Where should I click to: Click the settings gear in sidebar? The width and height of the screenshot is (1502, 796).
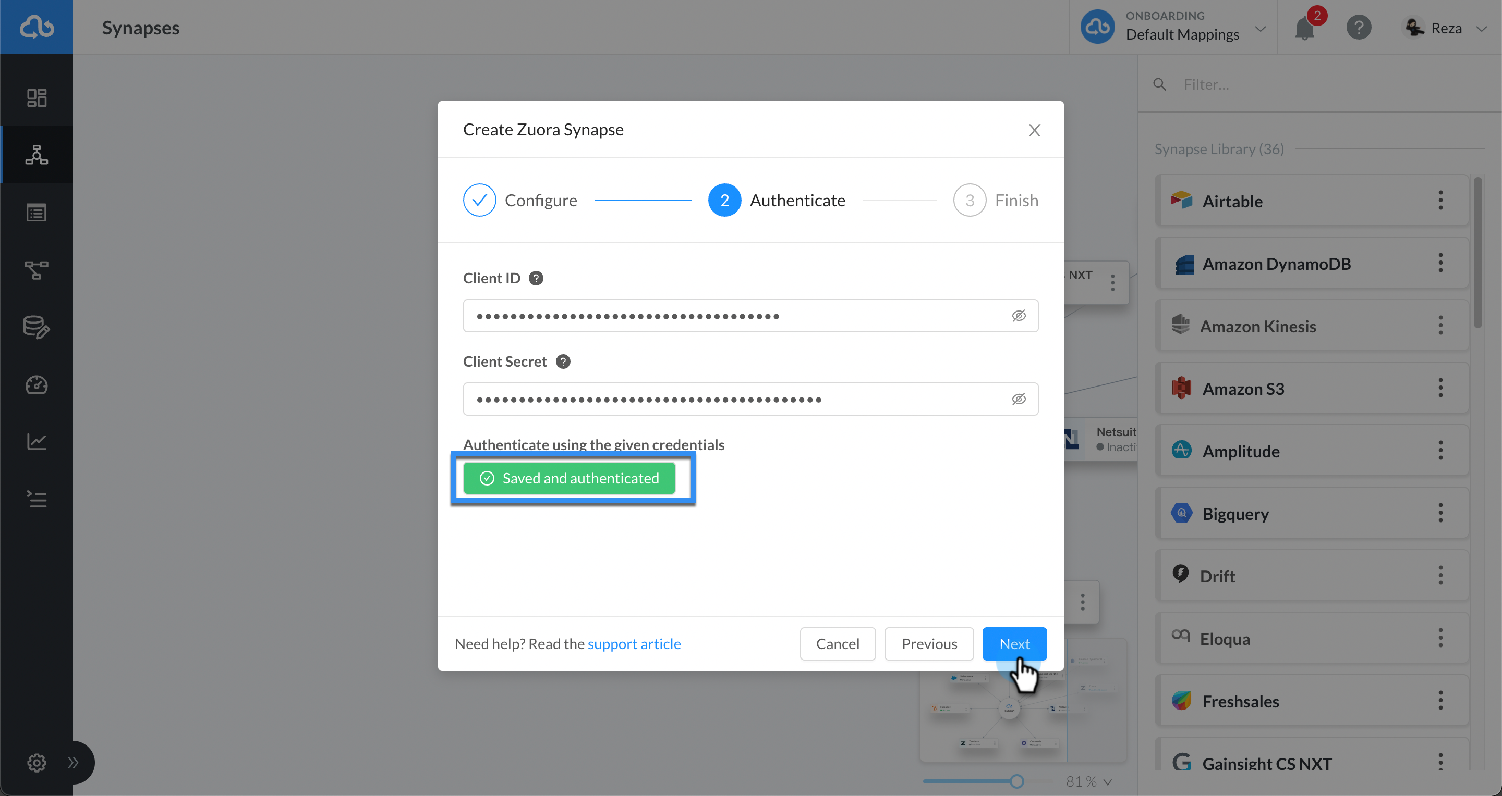pyautogui.click(x=36, y=762)
